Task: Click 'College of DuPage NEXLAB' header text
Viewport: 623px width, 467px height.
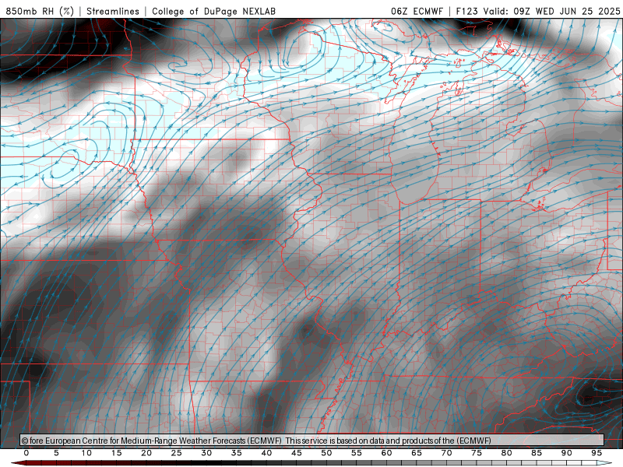Action: pyautogui.click(x=213, y=11)
